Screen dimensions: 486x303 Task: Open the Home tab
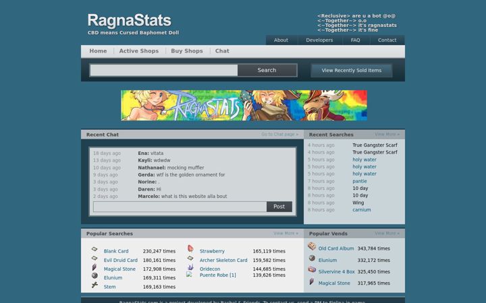coord(98,51)
